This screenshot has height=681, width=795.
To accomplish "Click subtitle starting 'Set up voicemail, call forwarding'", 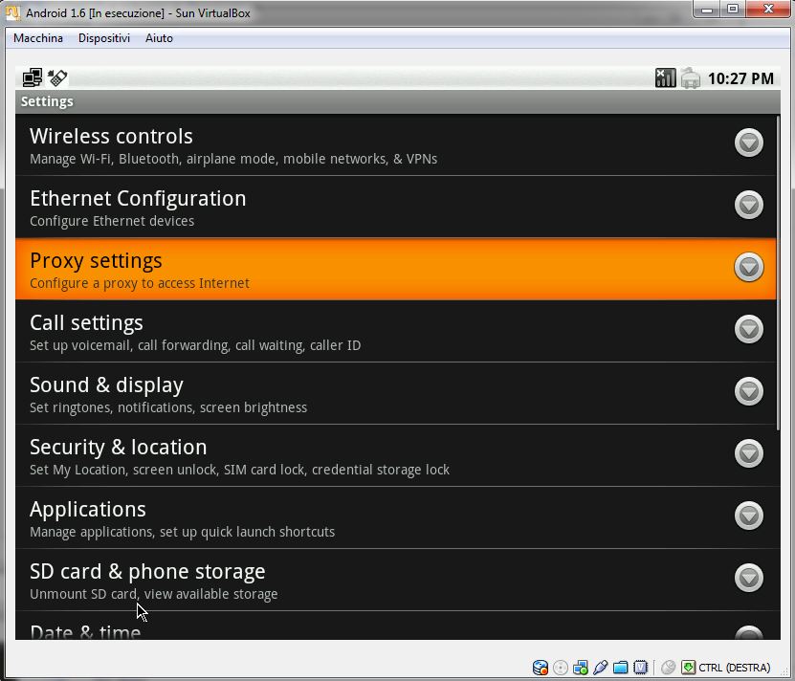I will coord(195,345).
